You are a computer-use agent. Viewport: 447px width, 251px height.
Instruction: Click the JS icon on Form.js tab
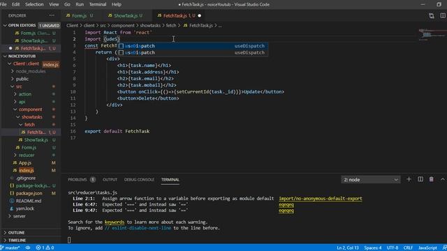pyautogui.click(x=68, y=15)
